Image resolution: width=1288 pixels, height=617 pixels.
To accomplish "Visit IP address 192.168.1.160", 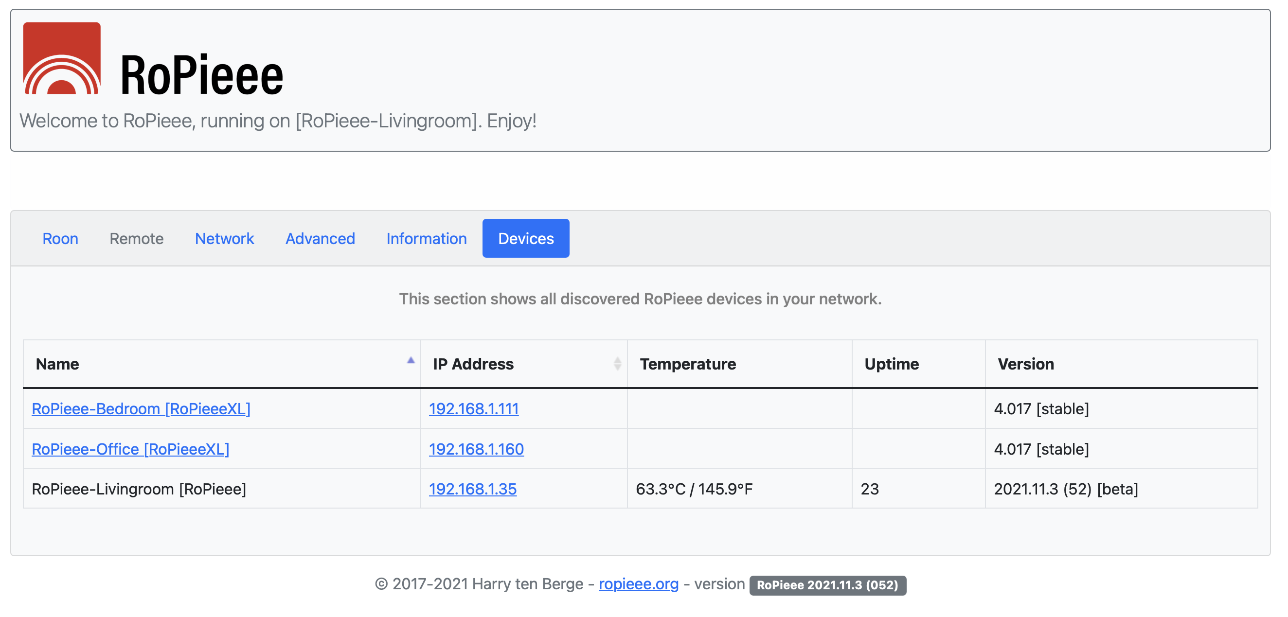I will point(476,449).
